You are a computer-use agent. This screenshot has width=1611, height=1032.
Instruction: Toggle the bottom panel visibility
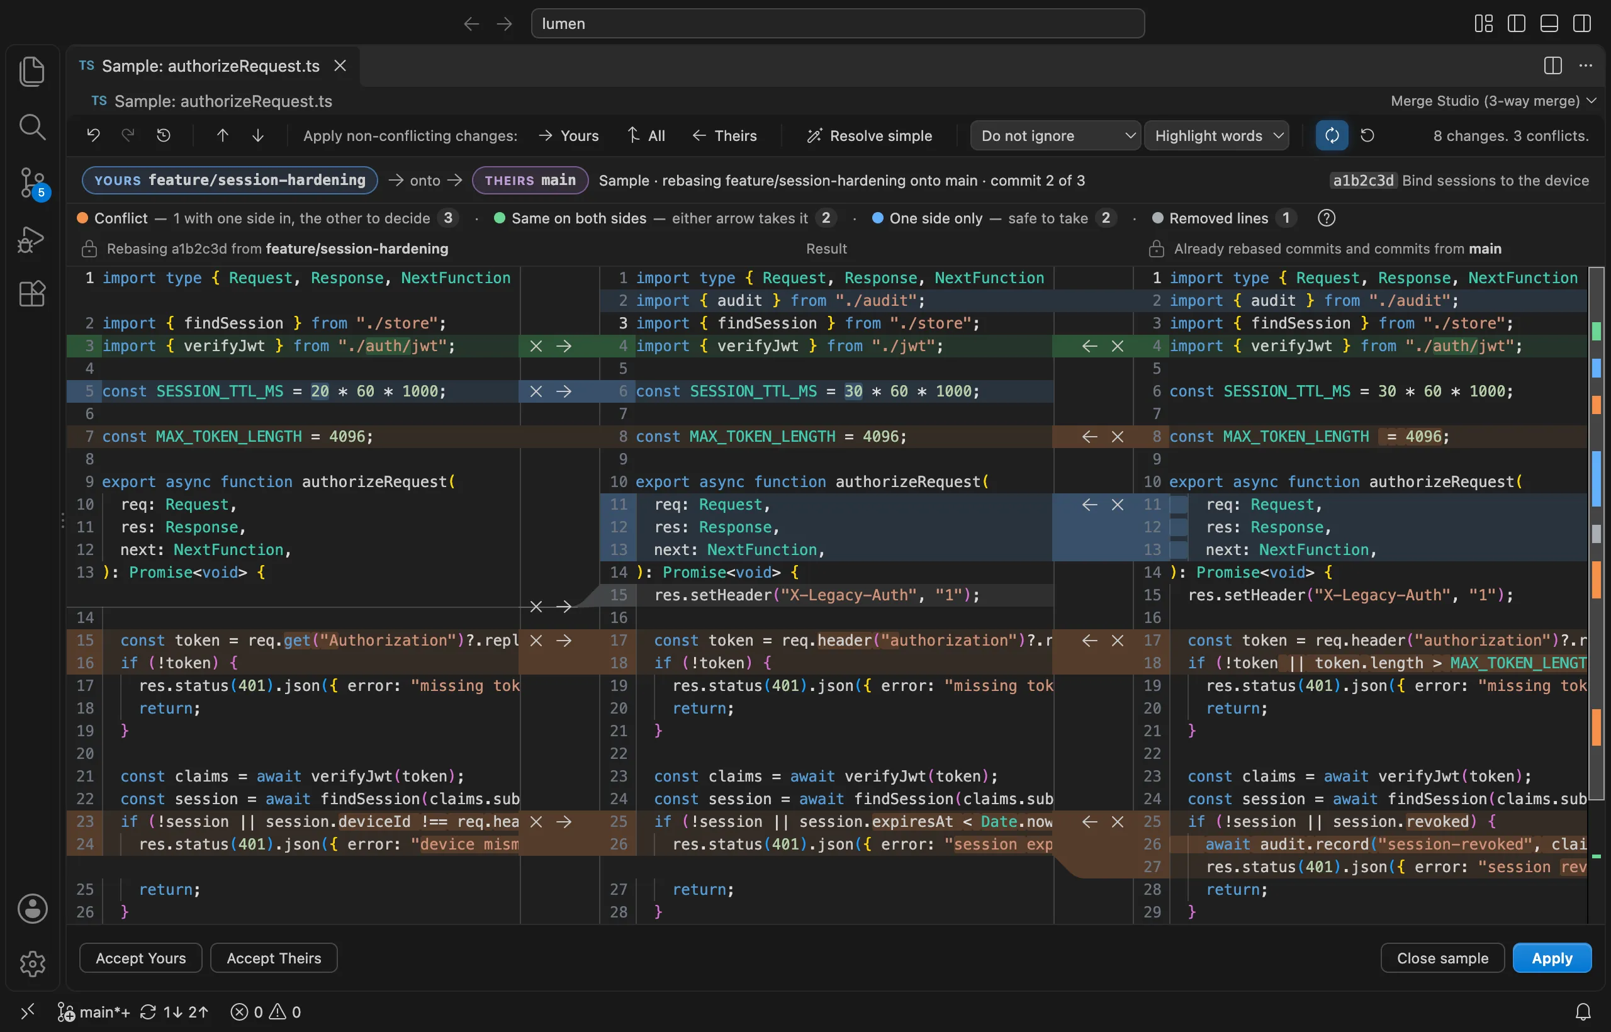click(x=1549, y=23)
